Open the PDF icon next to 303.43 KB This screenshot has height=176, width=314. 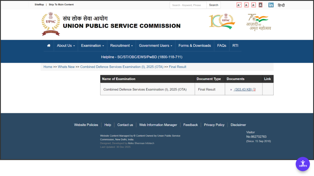(x=254, y=89)
